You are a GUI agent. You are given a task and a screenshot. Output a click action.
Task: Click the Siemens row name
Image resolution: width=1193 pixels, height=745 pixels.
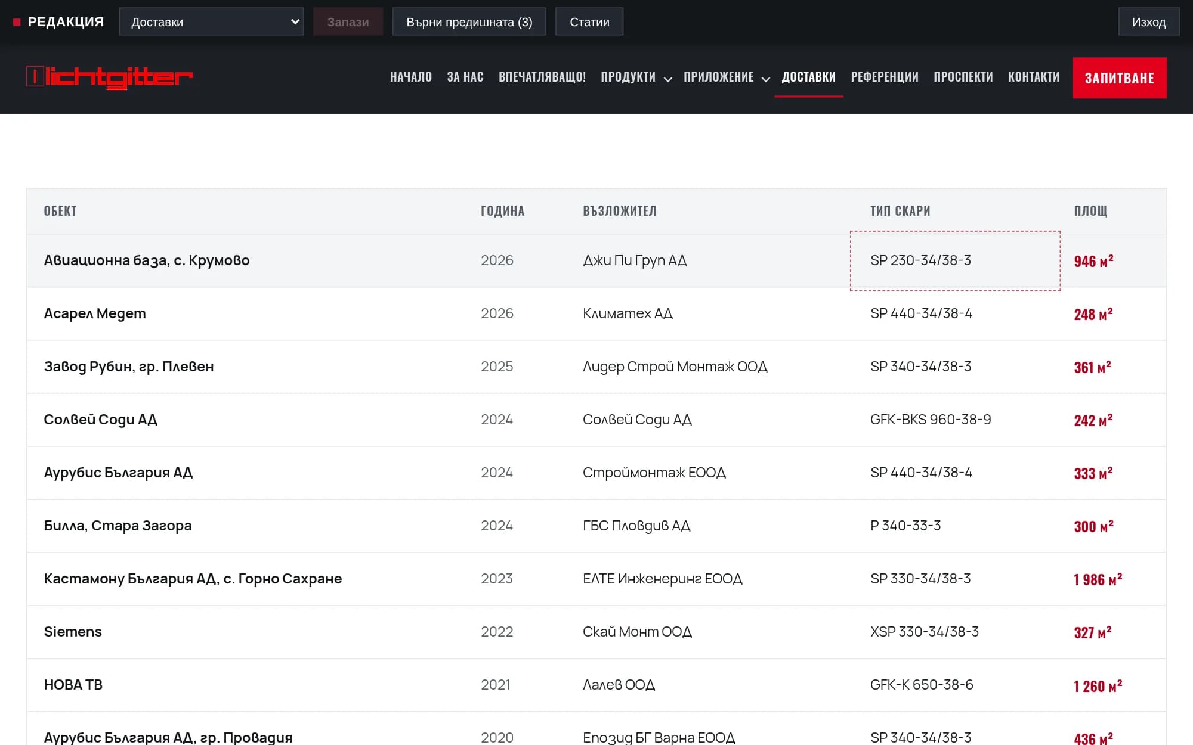73,632
